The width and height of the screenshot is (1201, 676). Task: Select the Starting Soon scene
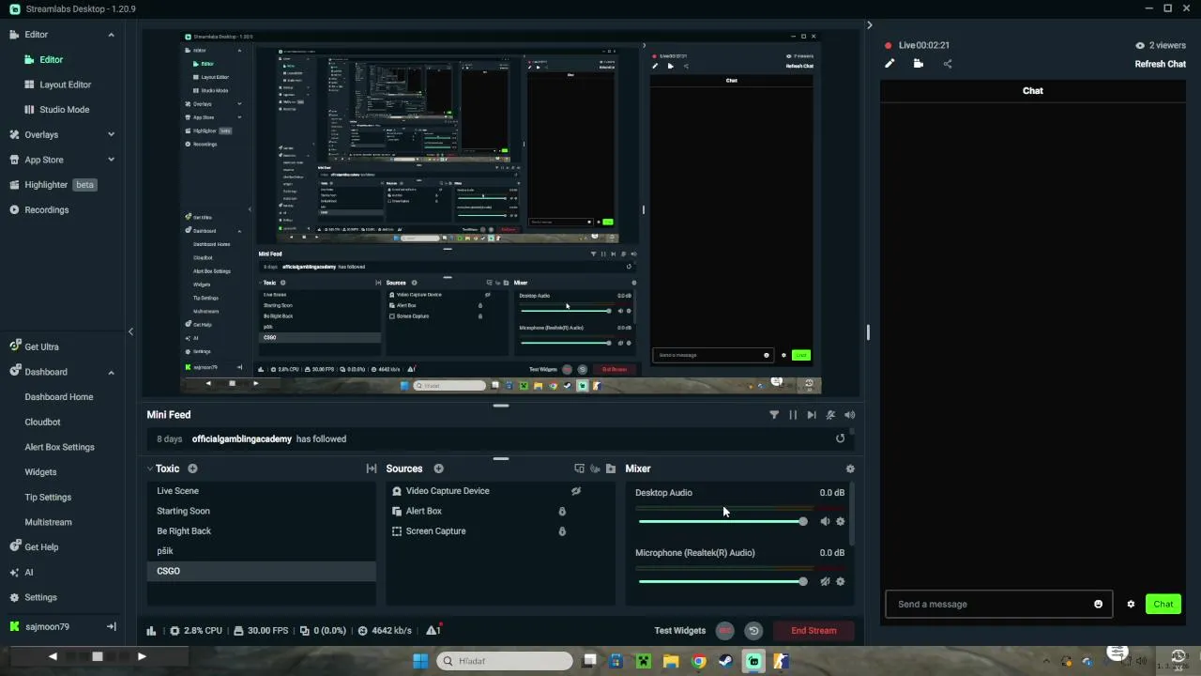tap(261, 511)
